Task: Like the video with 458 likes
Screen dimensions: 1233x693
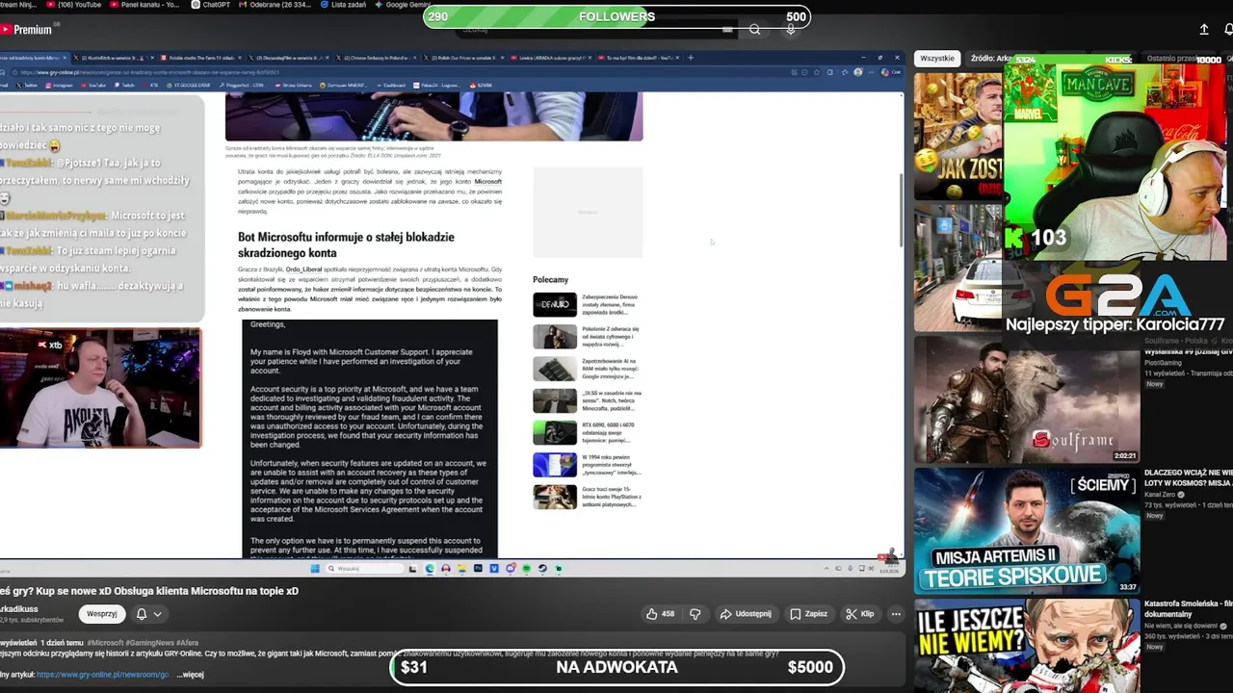Action: click(x=661, y=613)
